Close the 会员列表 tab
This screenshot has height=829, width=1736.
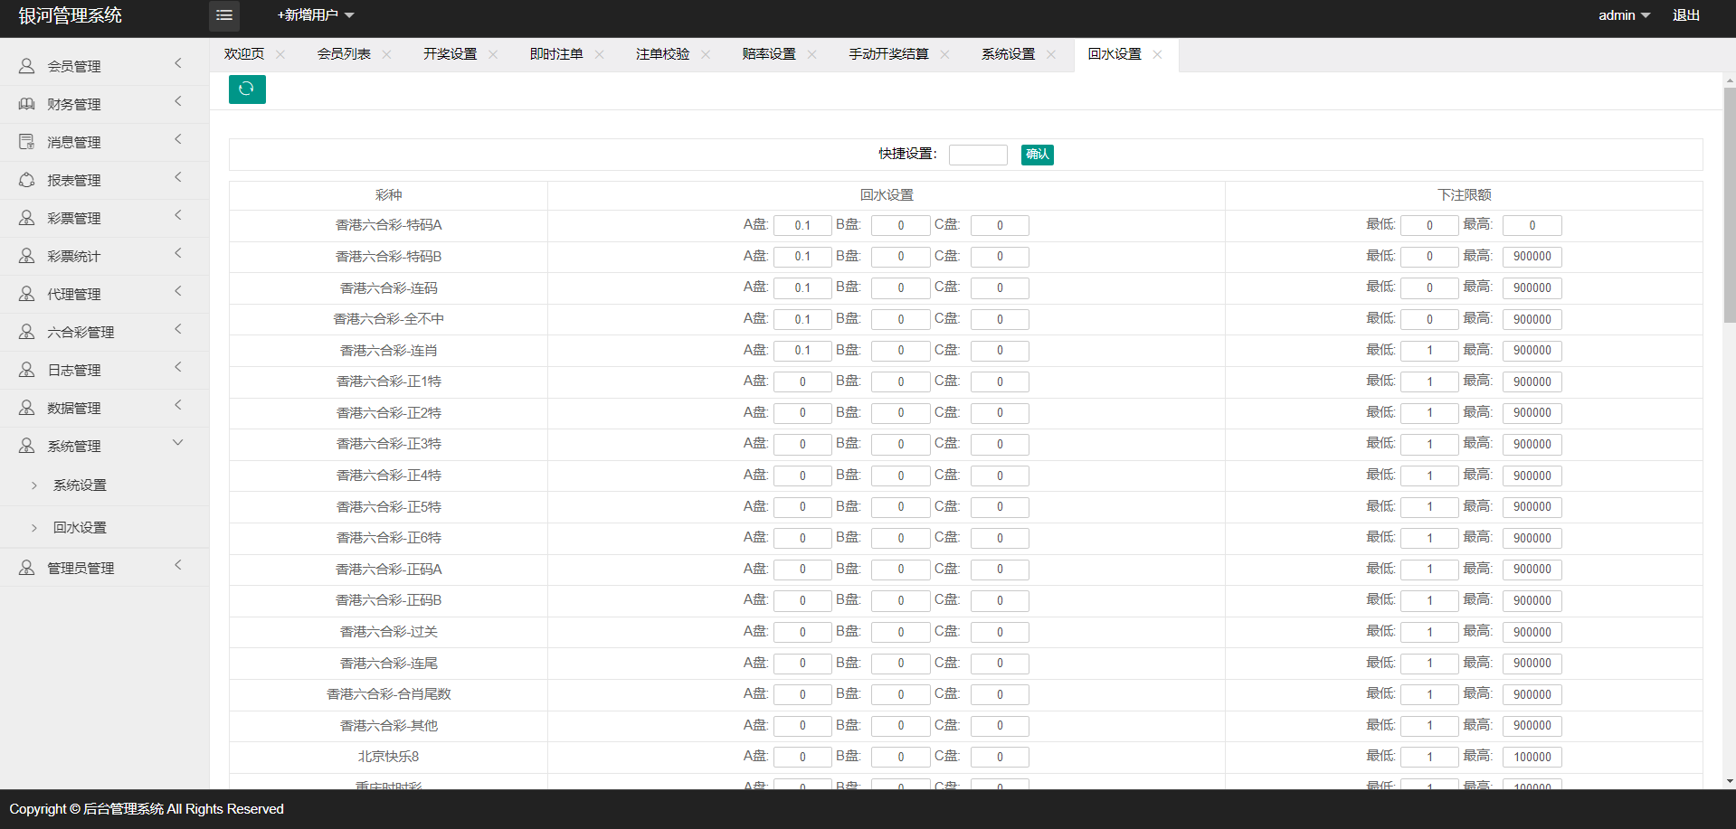coord(387,54)
